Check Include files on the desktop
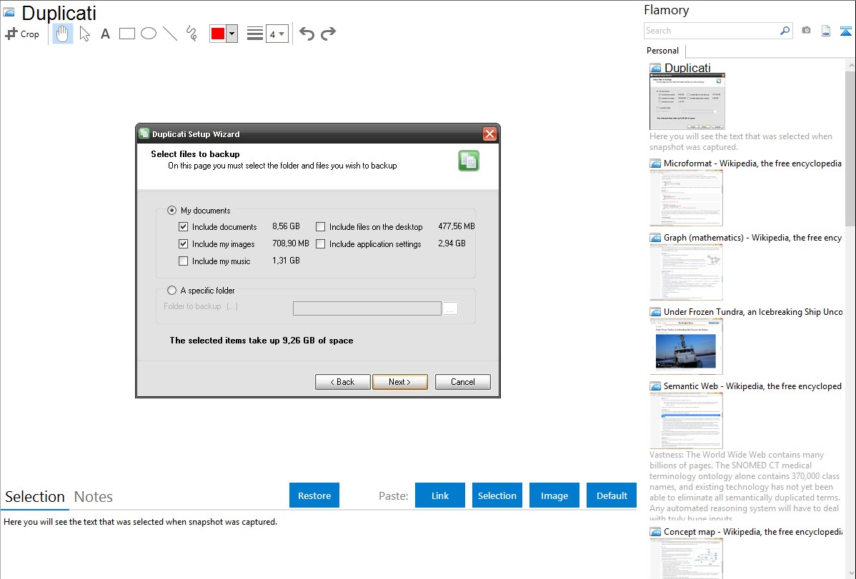Image resolution: width=856 pixels, height=579 pixels. [x=320, y=226]
